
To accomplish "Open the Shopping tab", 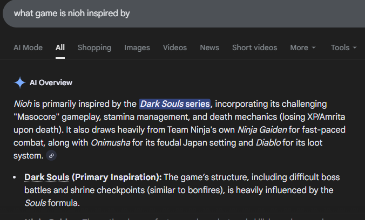I will [94, 47].
